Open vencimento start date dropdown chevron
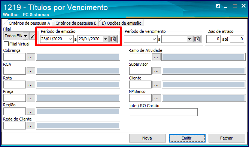Screen dimensions: 249x147 click(154, 39)
